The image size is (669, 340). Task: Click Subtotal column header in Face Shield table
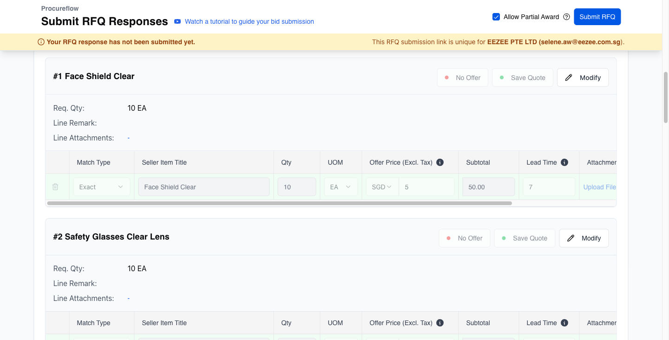click(478, 162)
